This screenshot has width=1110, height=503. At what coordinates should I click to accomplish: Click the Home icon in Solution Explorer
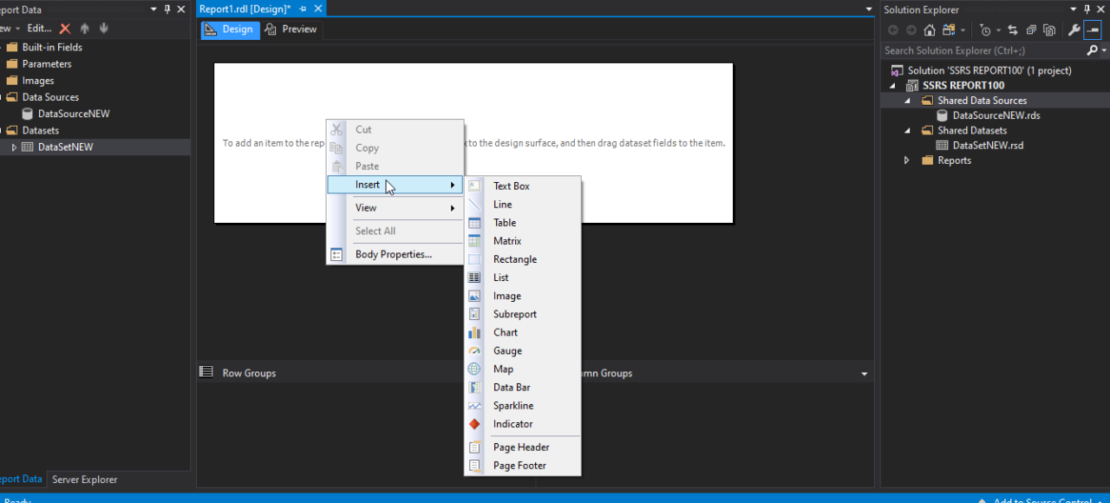pyautogui.click(x=930, y=30)
